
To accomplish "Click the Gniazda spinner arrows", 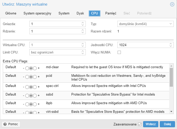I will point(82,24).
